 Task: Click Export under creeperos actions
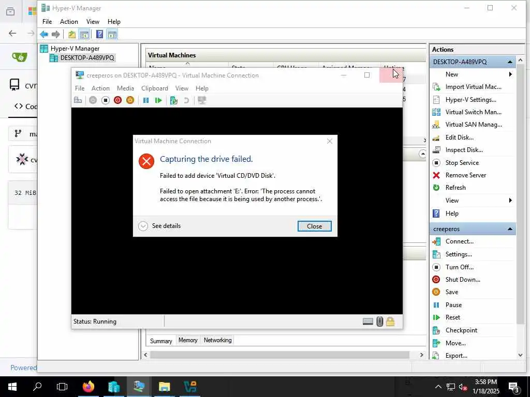[457, 356]
